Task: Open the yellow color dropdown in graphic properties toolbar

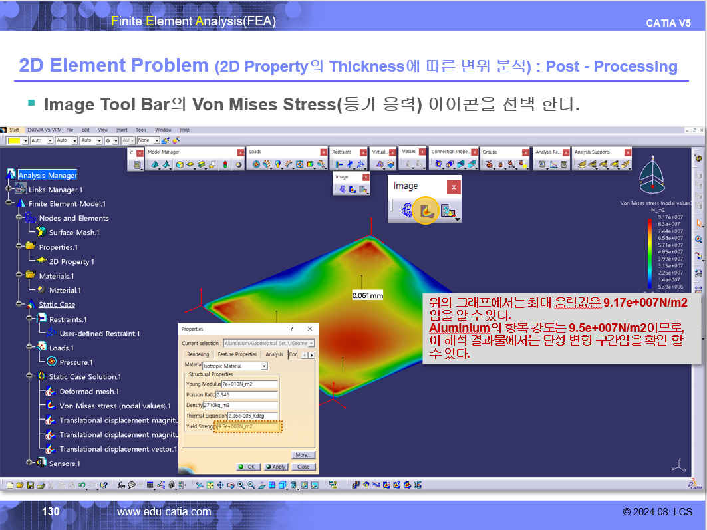Action: tap(25, 141)
